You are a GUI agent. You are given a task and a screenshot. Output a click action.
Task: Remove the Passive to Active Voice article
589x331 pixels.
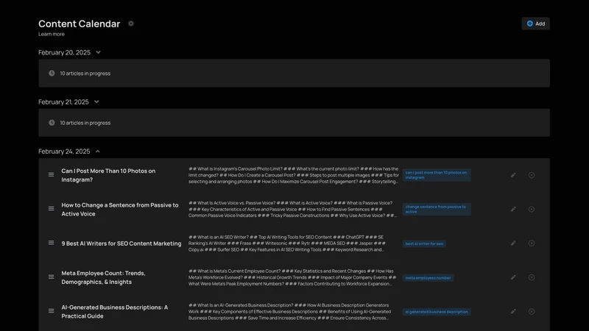point(532,210)
